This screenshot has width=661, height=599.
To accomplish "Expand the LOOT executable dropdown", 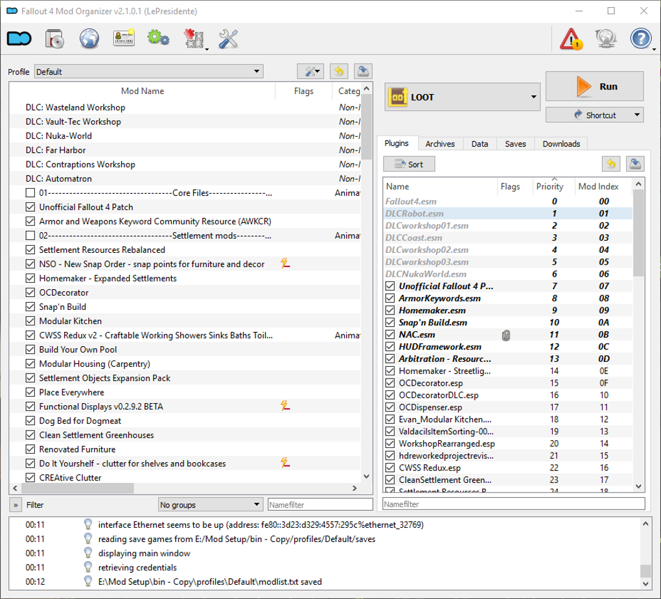I will (x=533, y=97).
